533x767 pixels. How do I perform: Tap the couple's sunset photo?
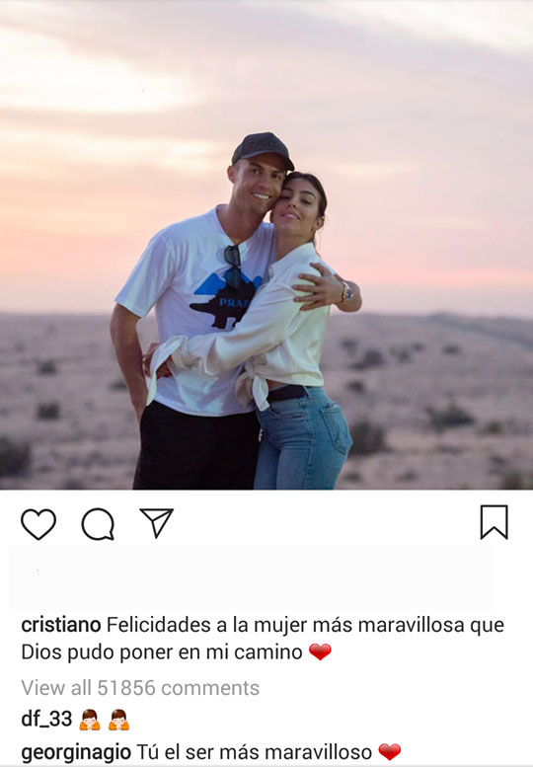[x=266, y=245]
